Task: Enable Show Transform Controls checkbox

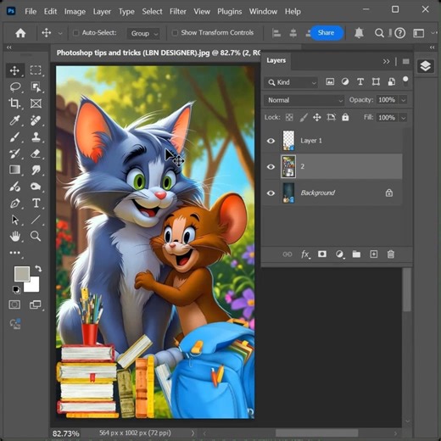Action: (175, 33)
